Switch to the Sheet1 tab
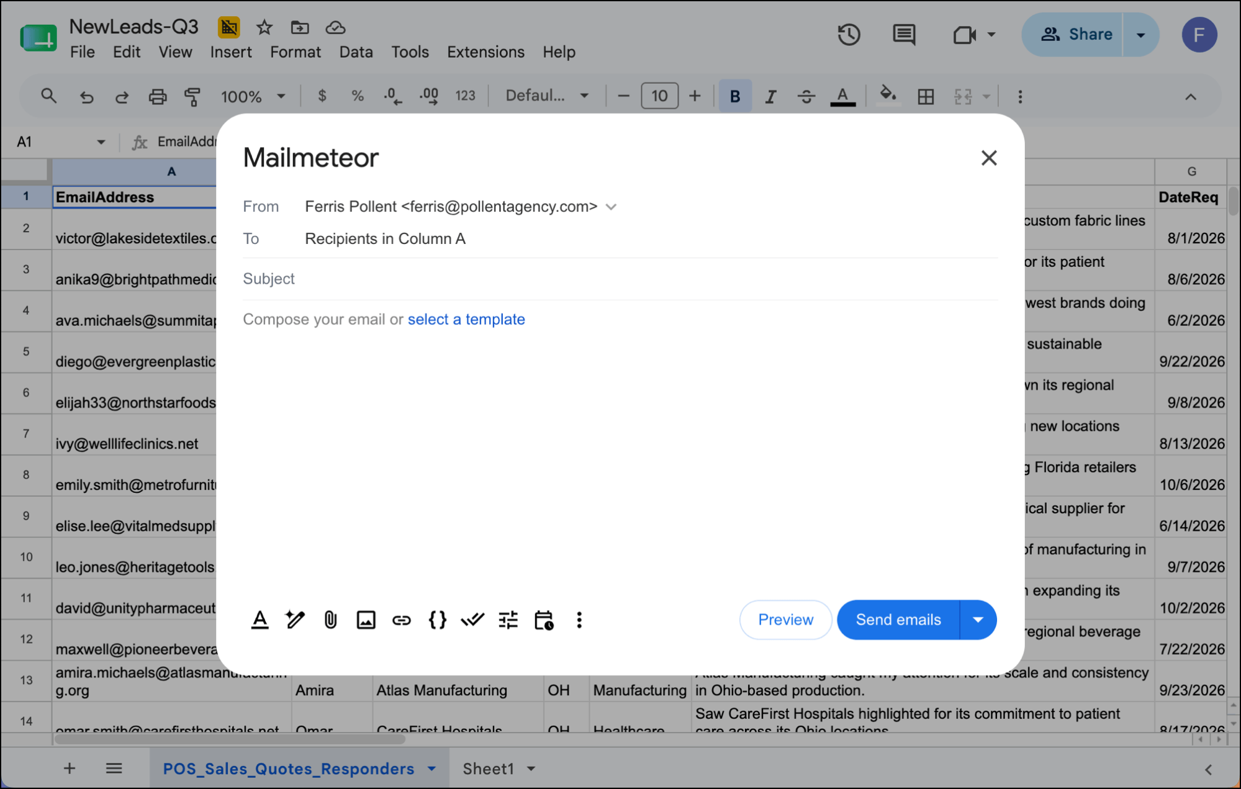 point(488,769)
